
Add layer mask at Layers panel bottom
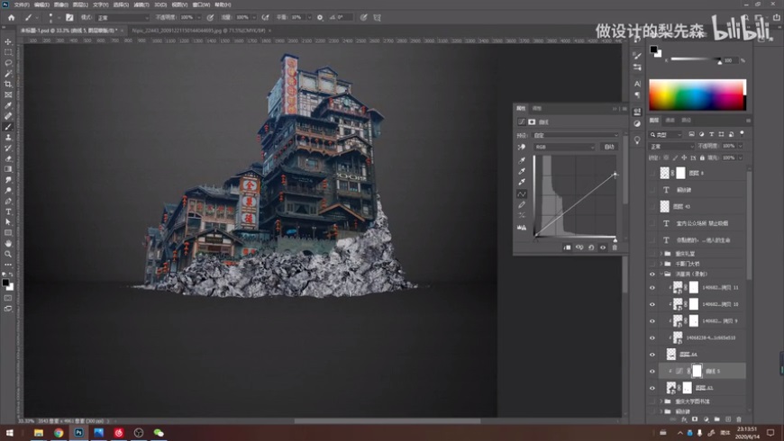coord(695,419)
